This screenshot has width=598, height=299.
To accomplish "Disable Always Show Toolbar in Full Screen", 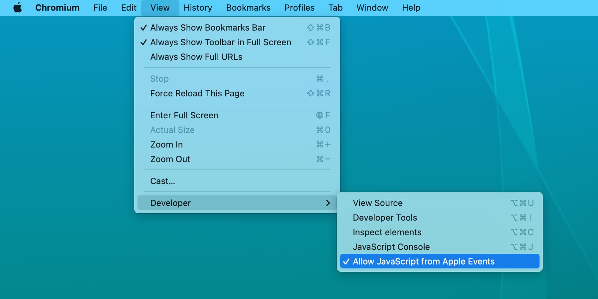I will point(220,42).
